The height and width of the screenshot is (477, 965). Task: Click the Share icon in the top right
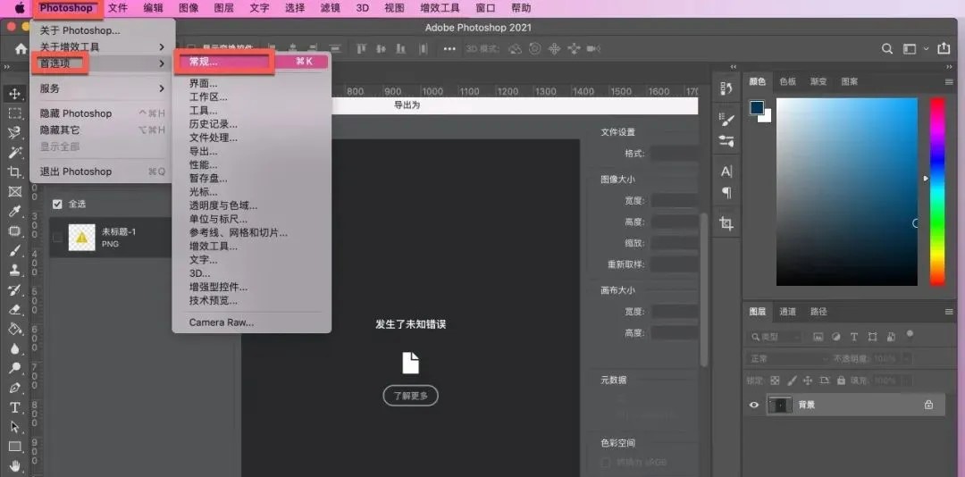tap(944, 48)
